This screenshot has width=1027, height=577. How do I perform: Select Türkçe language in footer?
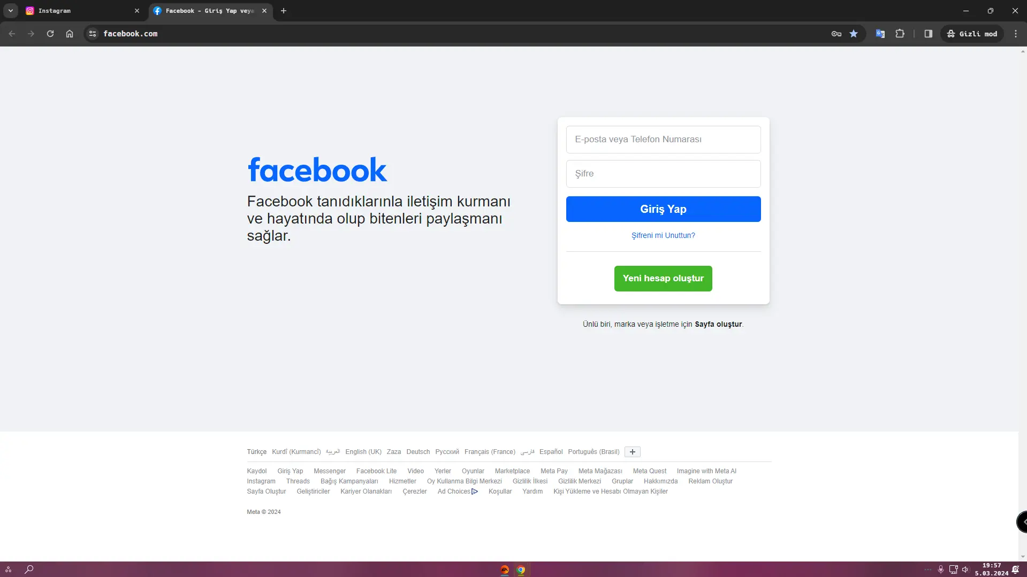click(x=256, y=452)
